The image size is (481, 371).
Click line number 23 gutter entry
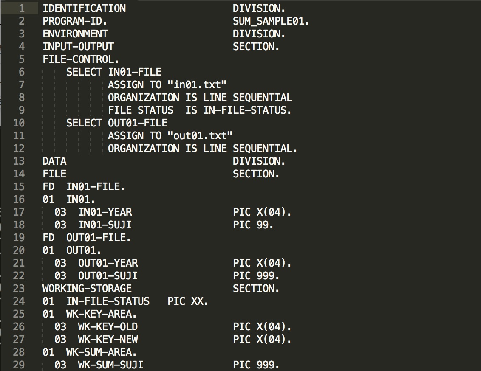[19, 289]
